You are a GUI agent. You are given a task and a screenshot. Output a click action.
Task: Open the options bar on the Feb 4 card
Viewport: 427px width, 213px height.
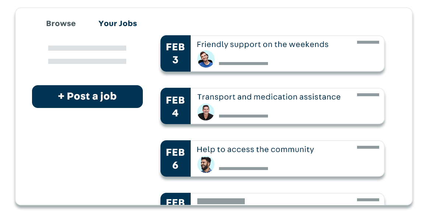(x=368, y=94)
